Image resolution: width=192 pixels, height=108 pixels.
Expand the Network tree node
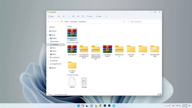click(48, 68)
